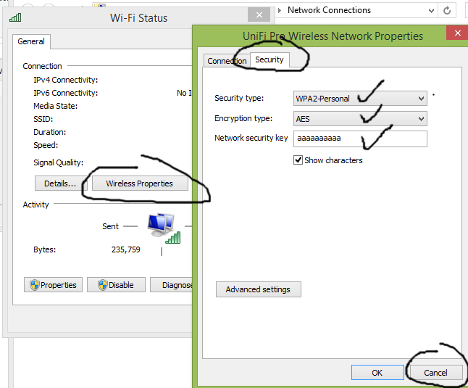Click the Bytes: label

pos(45,249)
